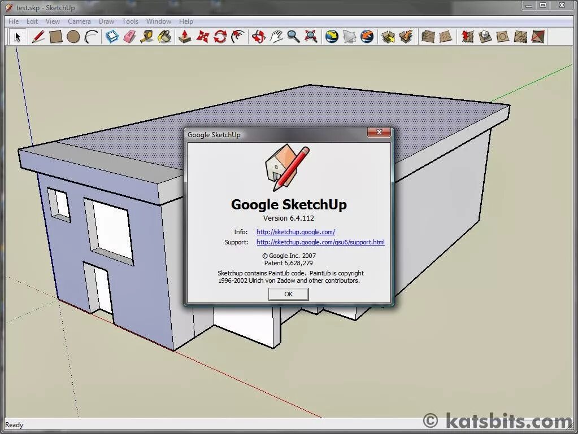Open the File menu
Screen dimensions: 578x434
point(14,21)
